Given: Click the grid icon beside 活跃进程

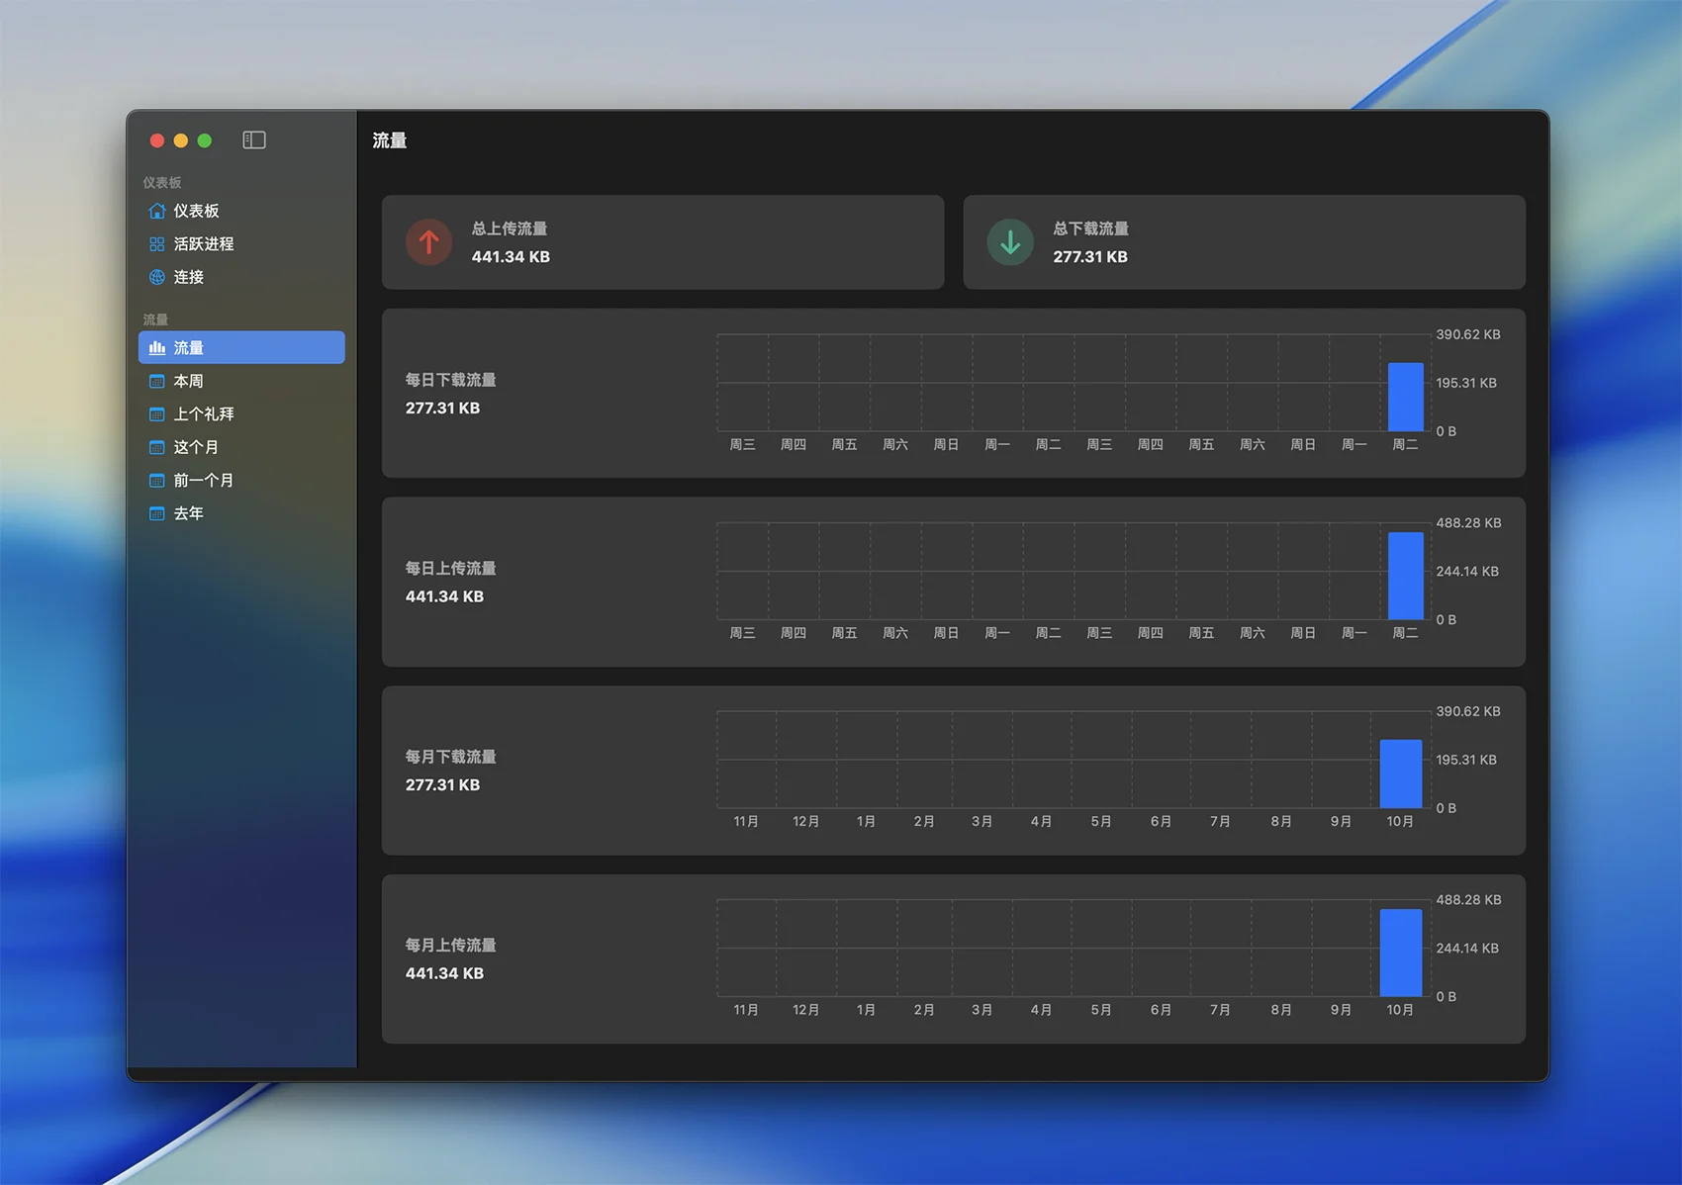Looking at the screenshot, I should click(156, 244).
